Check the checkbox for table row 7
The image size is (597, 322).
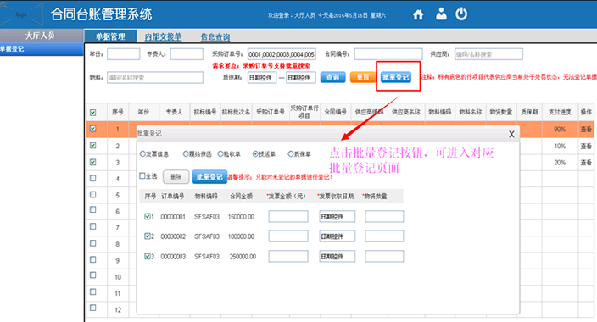93,226
